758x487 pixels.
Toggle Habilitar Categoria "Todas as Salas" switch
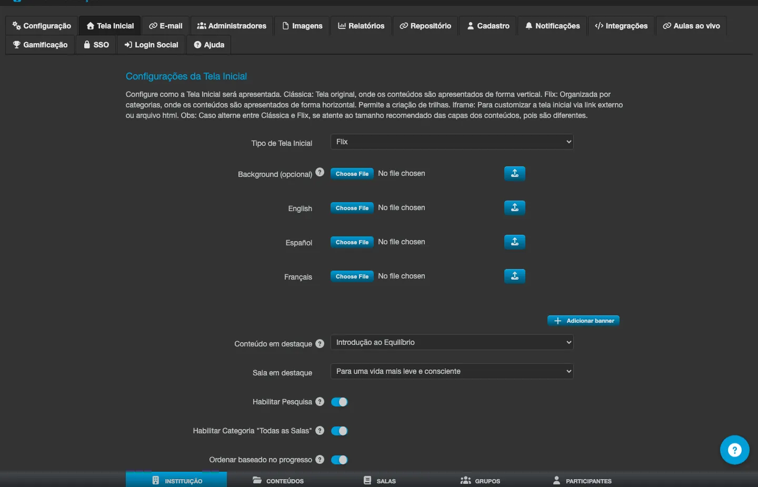(x=340, y=431)
